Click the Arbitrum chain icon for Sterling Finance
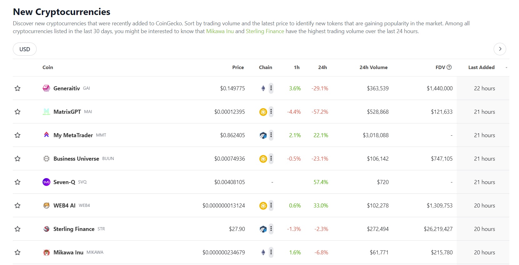Viewport: 519px width, 265px height. pyautogui.click(x=263, y=229)
